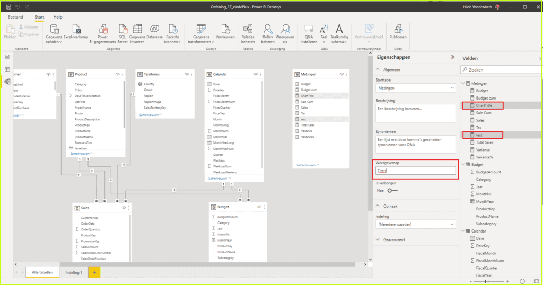
Task: Open Relaties beheren
Action: 248,34
